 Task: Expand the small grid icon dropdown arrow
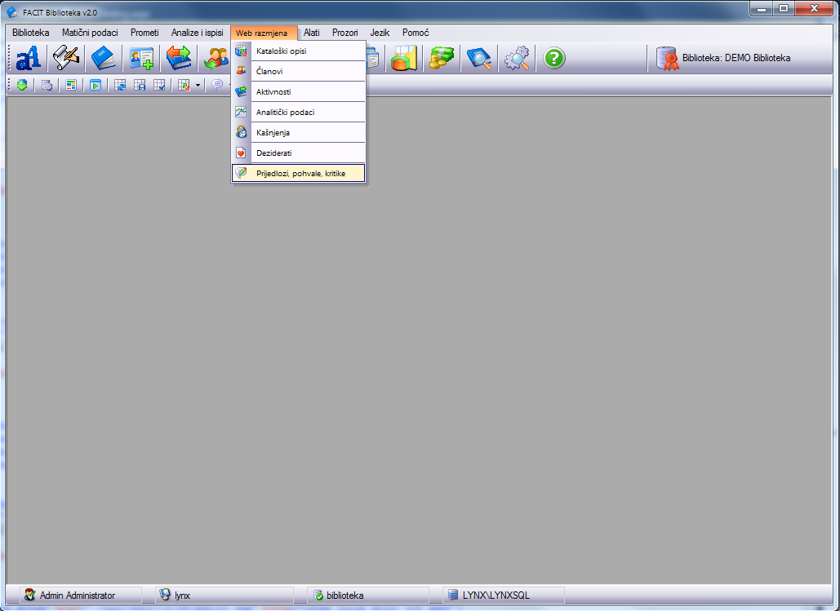point(198,85)
